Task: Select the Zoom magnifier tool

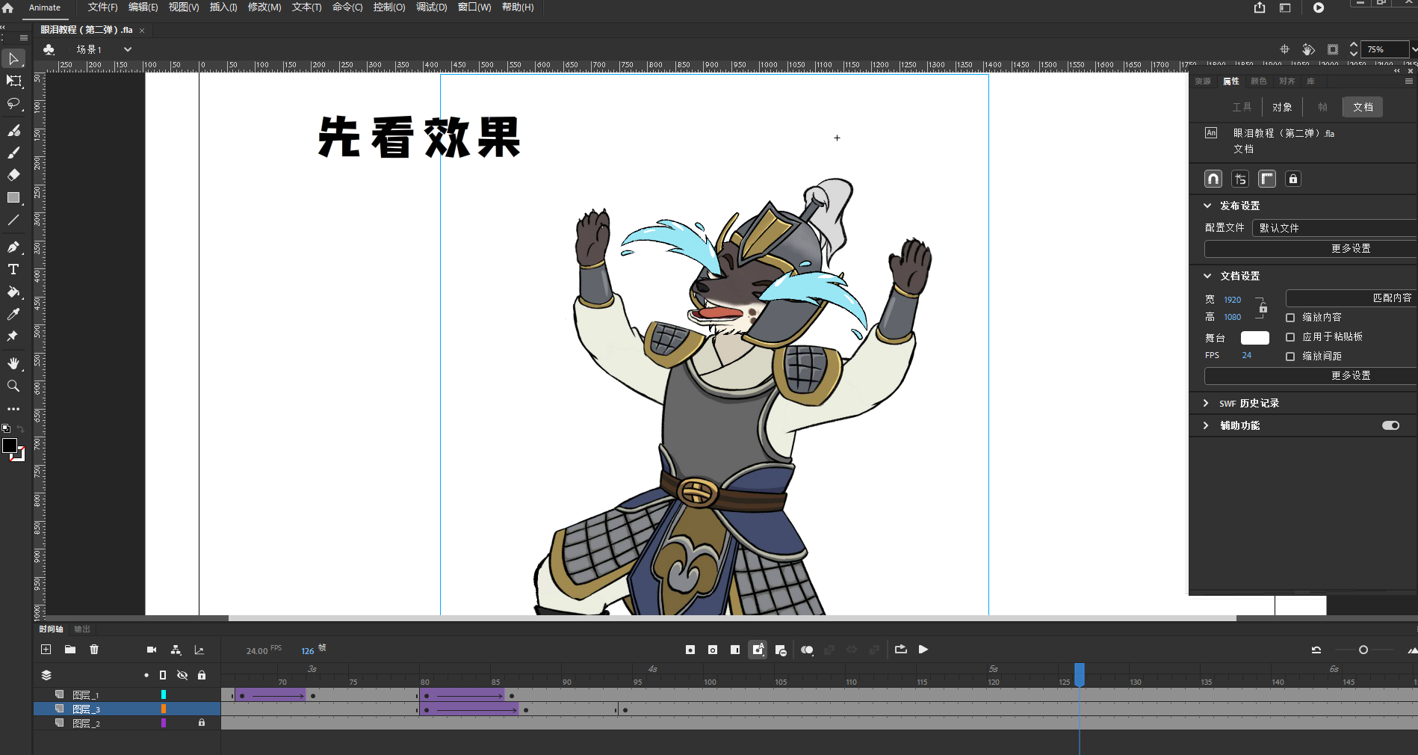Action: pyautogui.click(x=13, y=386)
